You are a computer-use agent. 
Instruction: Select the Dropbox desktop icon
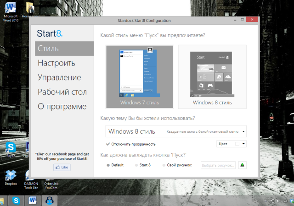click(x=11, y=178)
